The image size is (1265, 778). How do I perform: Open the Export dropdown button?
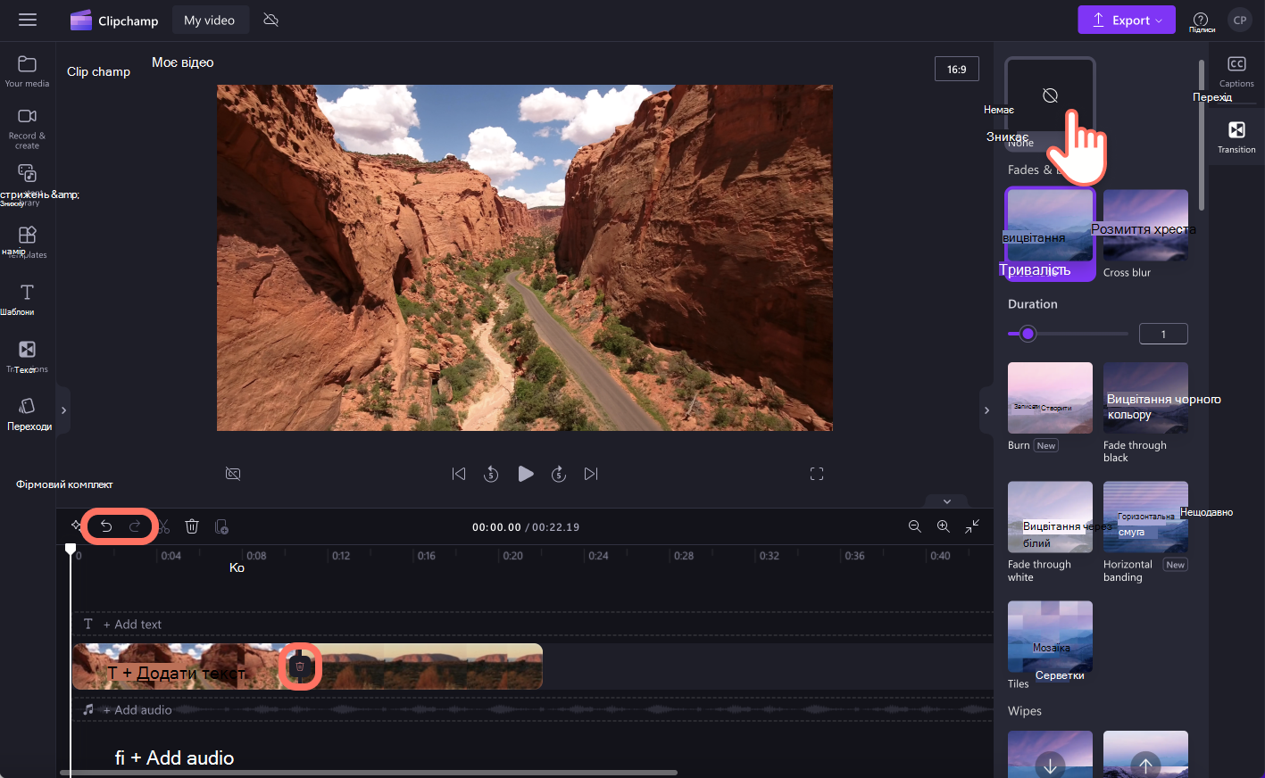[1127, 20]
